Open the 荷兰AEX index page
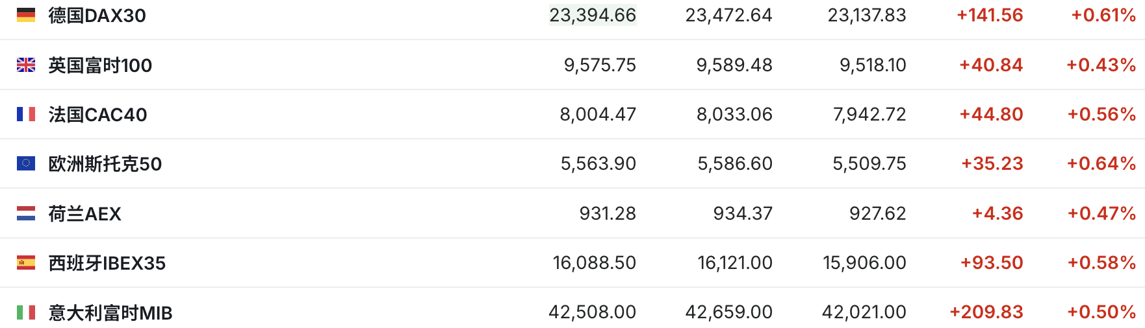The height and width of the screenshot is (328, 1145). 85,214
